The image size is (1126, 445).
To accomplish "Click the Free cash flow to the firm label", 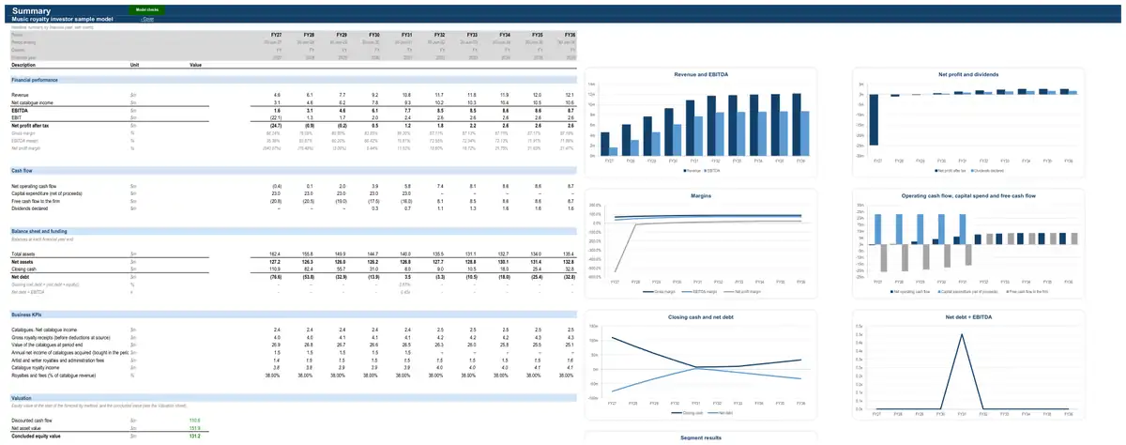I will (37, 201).
